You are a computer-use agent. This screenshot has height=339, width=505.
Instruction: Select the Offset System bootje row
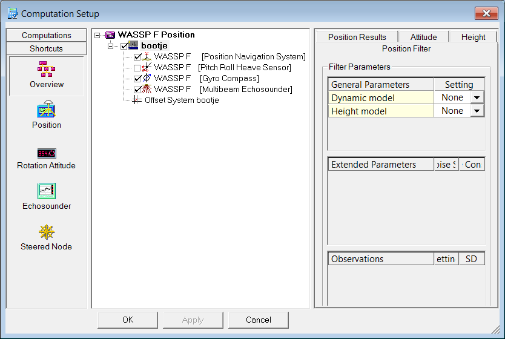click(x=182, y=100)
